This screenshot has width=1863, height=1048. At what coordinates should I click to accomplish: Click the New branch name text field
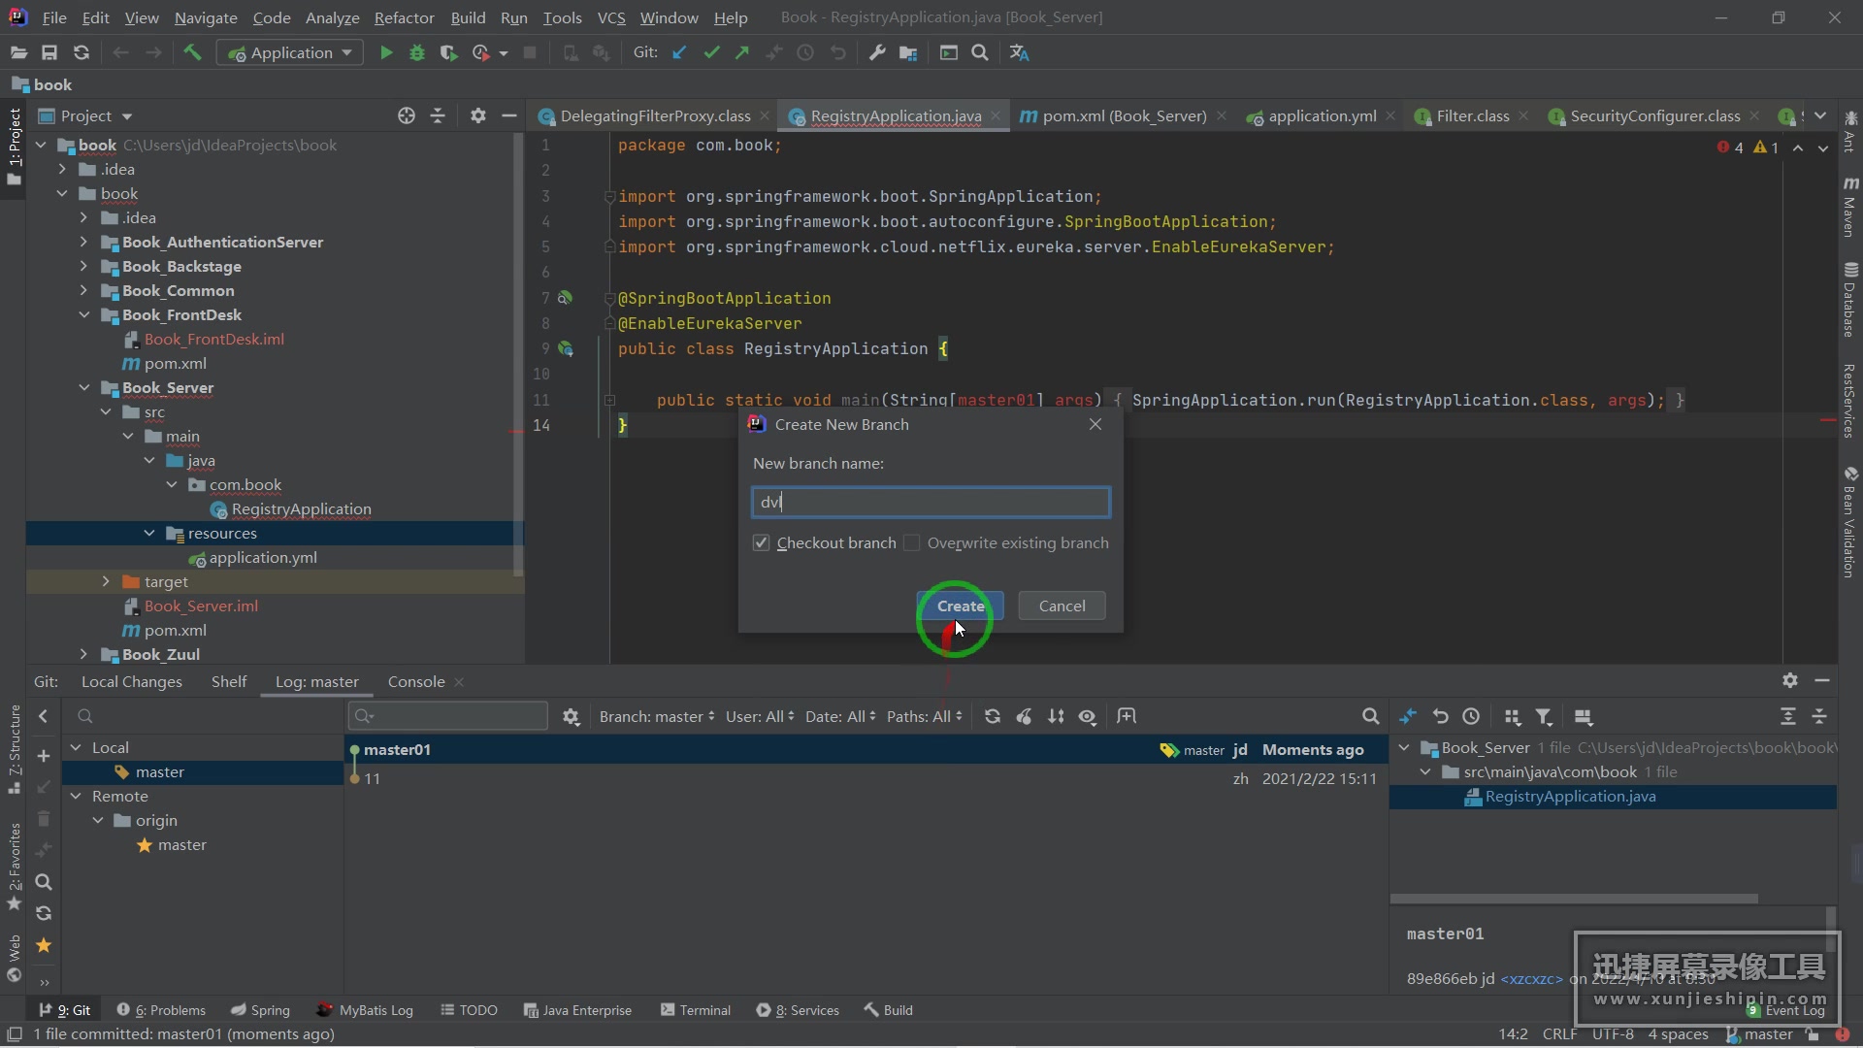[x=931, y=503]
